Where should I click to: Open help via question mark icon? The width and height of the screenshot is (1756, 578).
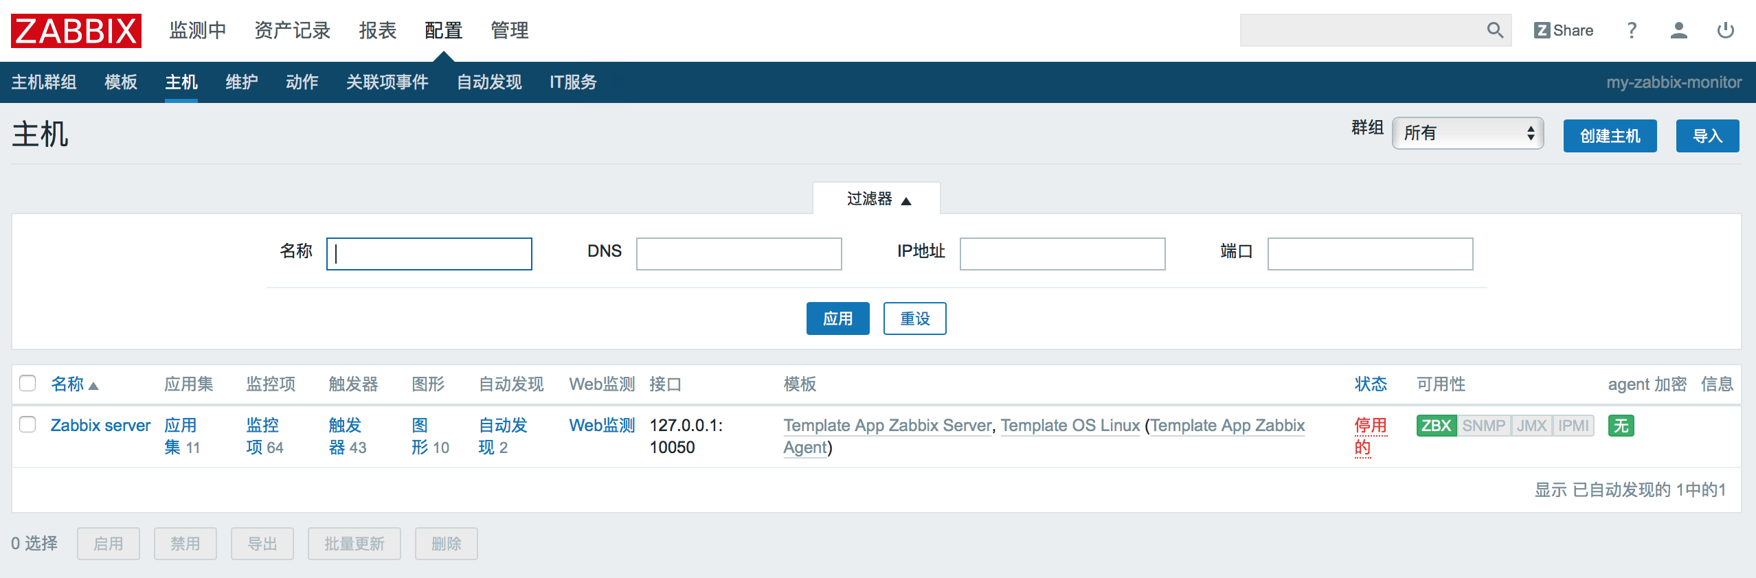point(1632,30)
